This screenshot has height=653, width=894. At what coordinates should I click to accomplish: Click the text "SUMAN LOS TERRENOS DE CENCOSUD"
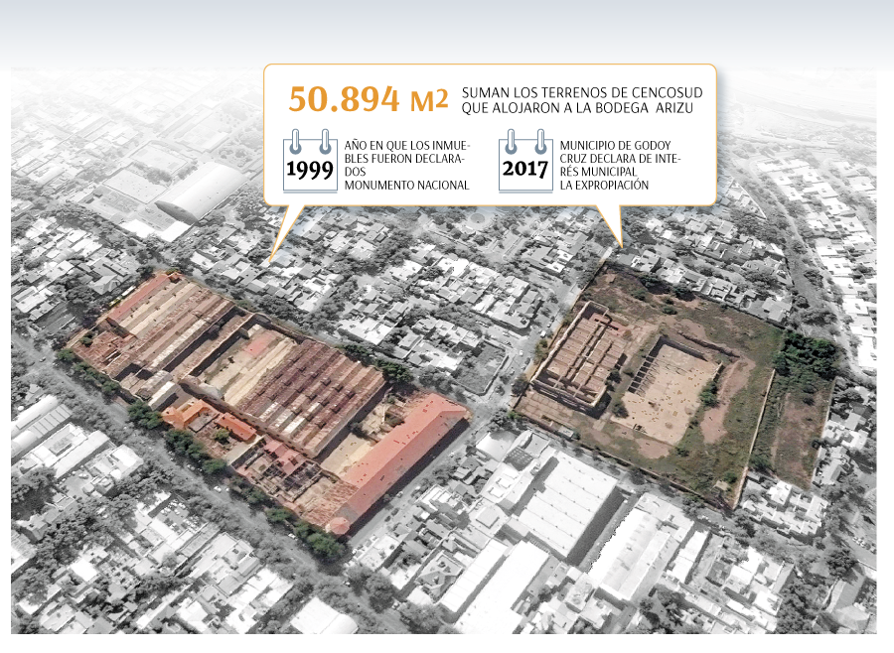pos(582,92)
